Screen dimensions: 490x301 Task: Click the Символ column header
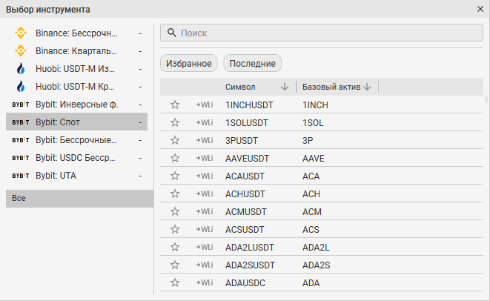tap(240, 87)
